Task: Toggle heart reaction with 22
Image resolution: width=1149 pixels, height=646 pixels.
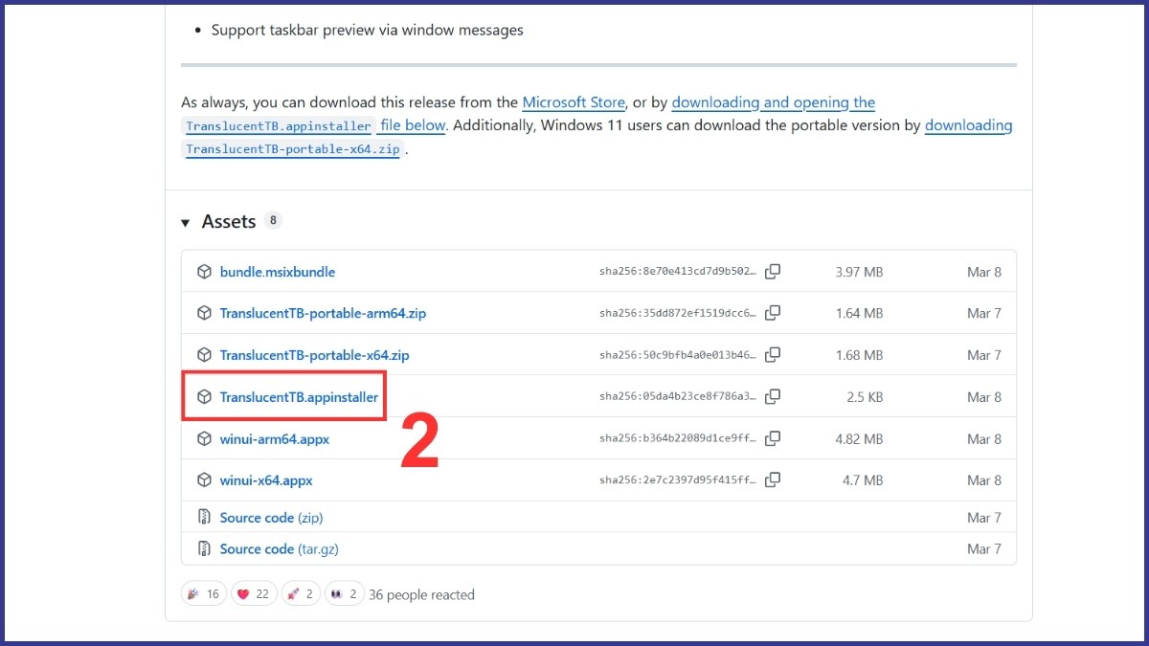Action: coord(254,594)
